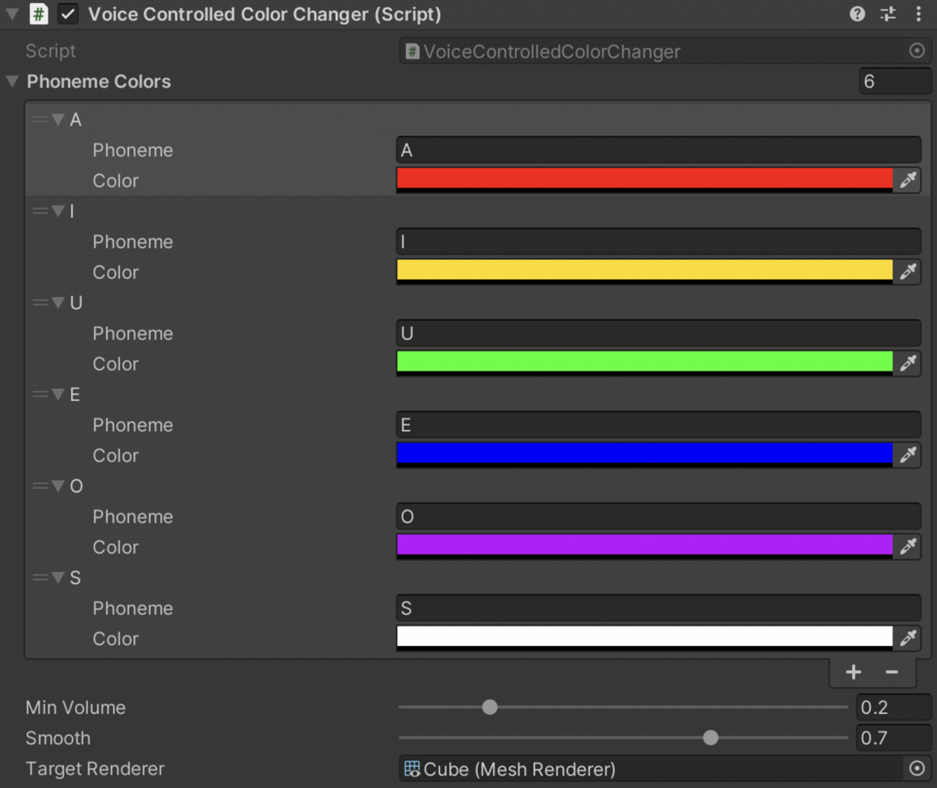Open object picker for Target Renderer
Image resolution: width=937 pixels, height=788 pixels.
click(917, 769)
